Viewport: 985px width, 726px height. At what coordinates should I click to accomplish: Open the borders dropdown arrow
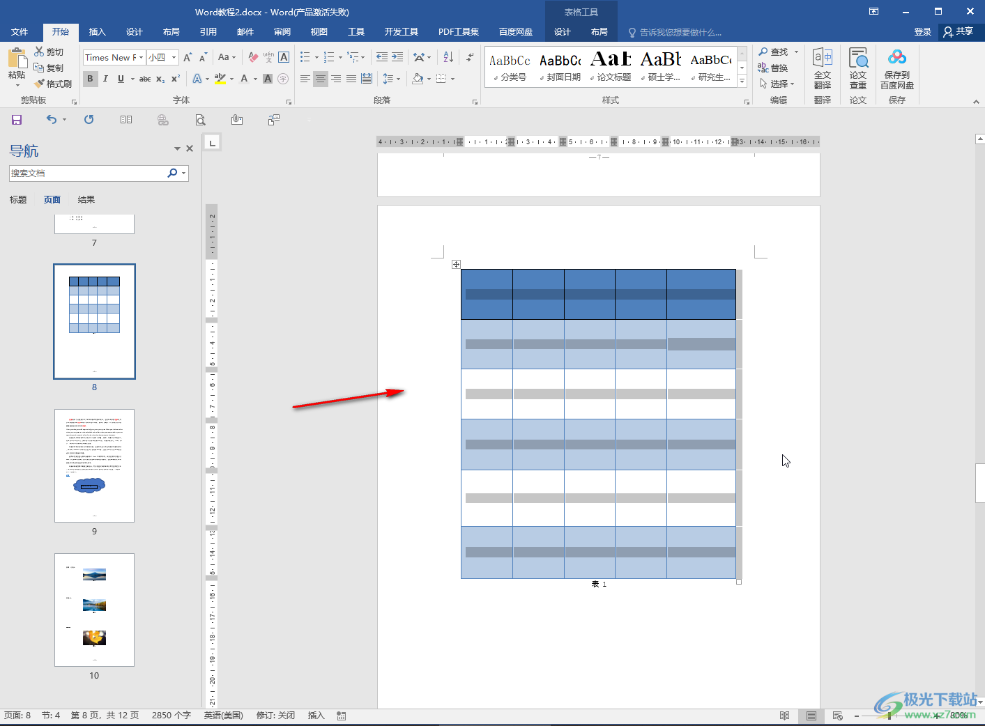(452, 79)
